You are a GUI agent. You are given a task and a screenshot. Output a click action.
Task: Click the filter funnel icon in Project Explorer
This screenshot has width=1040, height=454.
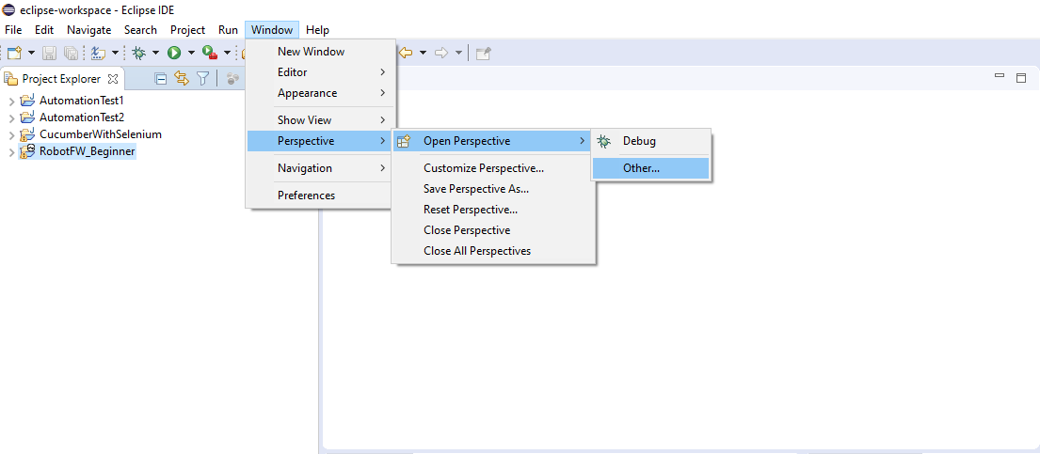tap(203, 79)
